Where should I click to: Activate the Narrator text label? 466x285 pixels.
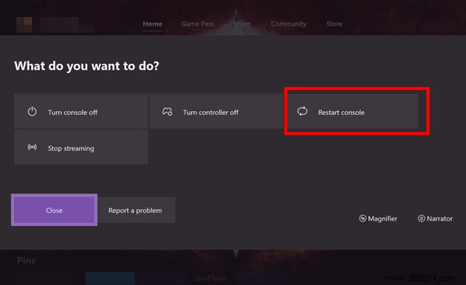pos(440,219)
